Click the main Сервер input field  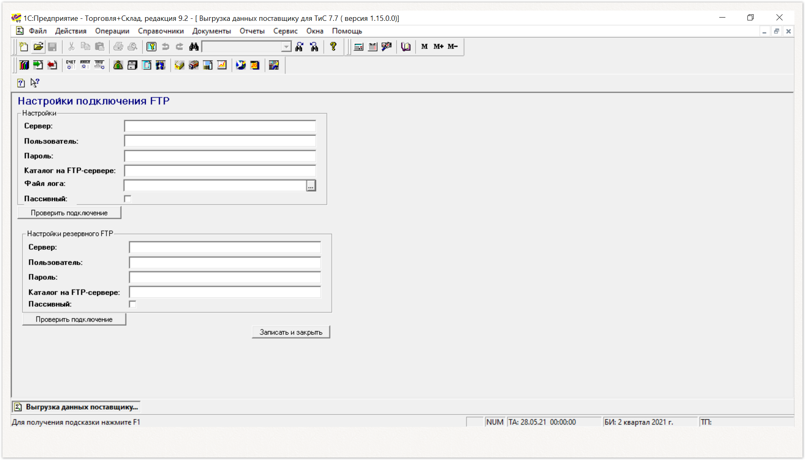(220, 126)
